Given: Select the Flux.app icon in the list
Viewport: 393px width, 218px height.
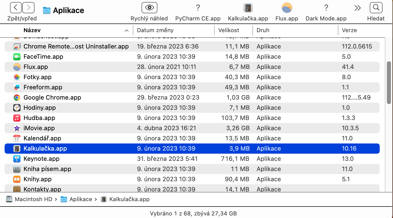Looking at the screenshot, I should [17, 67].
